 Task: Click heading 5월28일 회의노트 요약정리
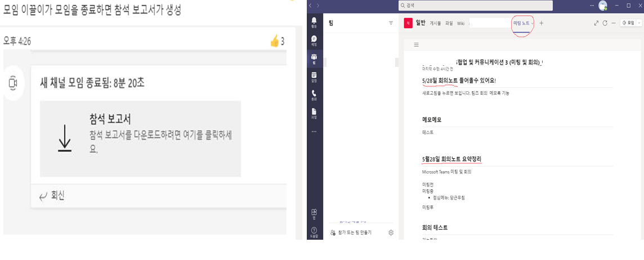(452, 159)
